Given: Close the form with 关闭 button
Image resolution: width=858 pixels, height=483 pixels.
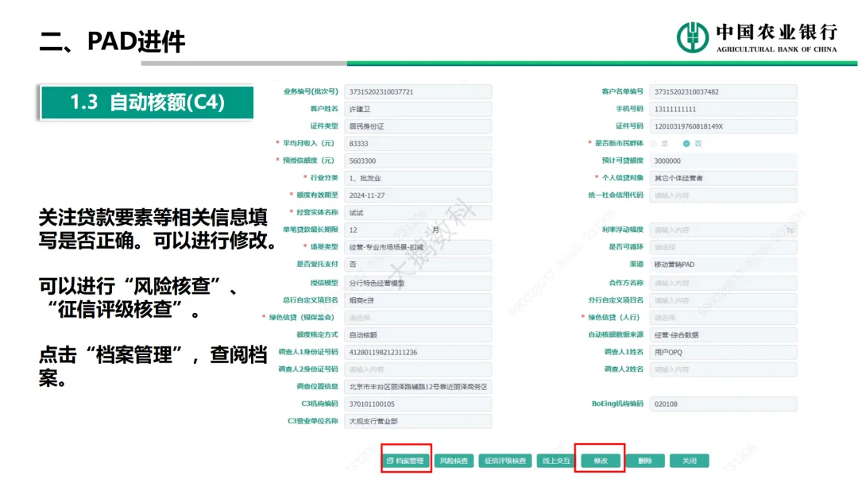Looking at the screenshot, I should [689, 461].
